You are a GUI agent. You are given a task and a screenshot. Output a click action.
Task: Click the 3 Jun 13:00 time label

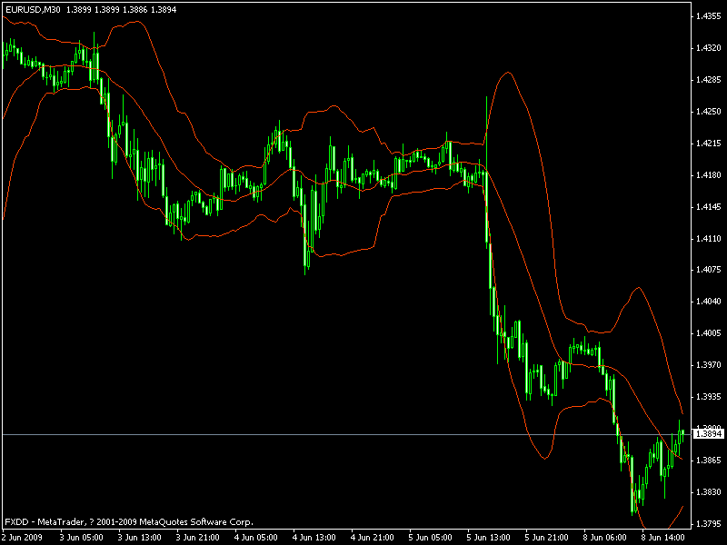pyautogui.click(x=140, y=538)
